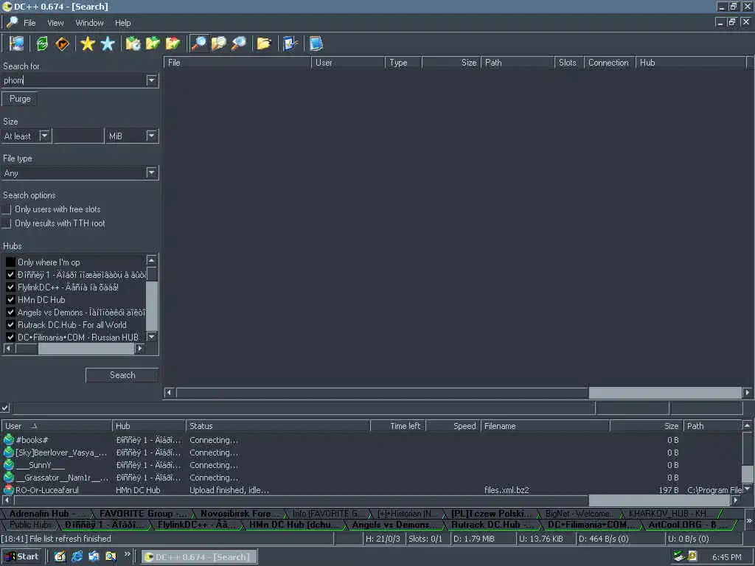Click the Purge button
The height and width of the screenshot is (566, 755).
coord(20,99)
